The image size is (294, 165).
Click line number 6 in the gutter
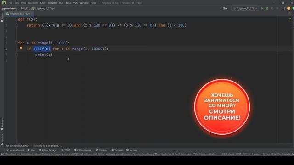coord(6,49)
